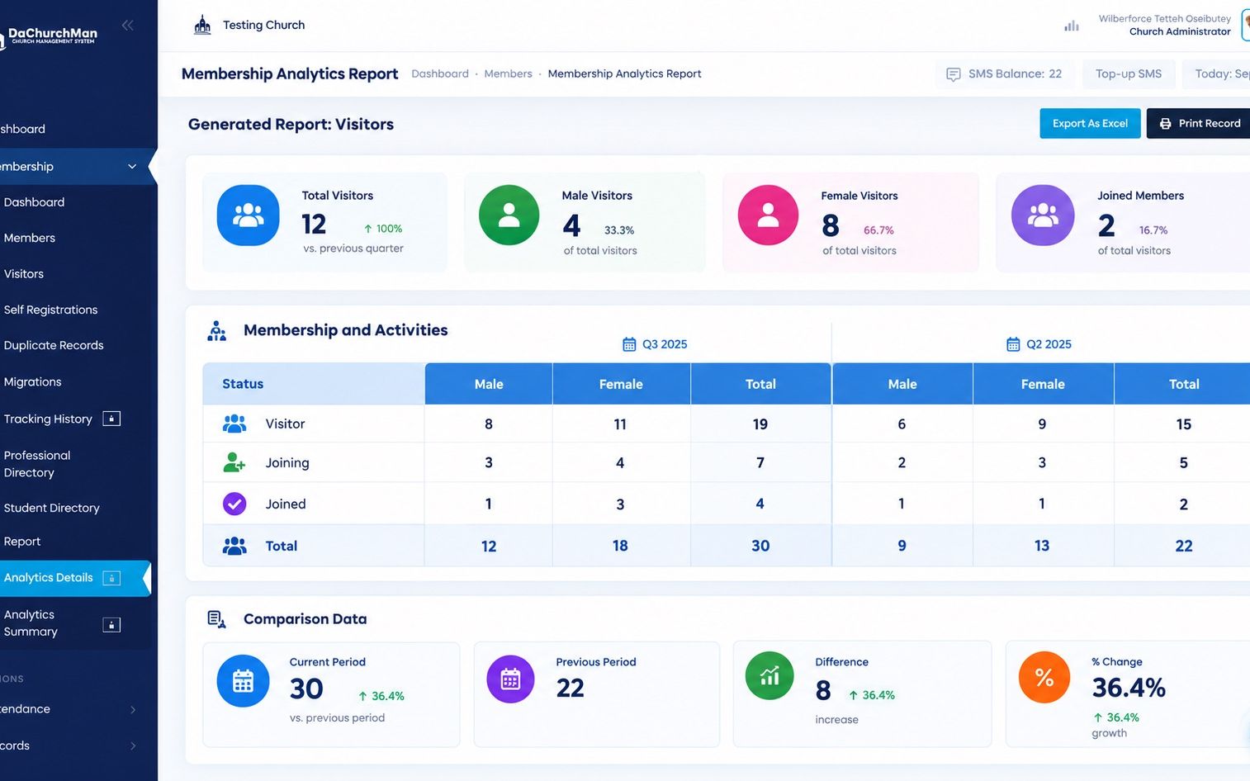Click the Print Record button
Viewport: 1250px width, 781px height.
[x=1199, y=124]
